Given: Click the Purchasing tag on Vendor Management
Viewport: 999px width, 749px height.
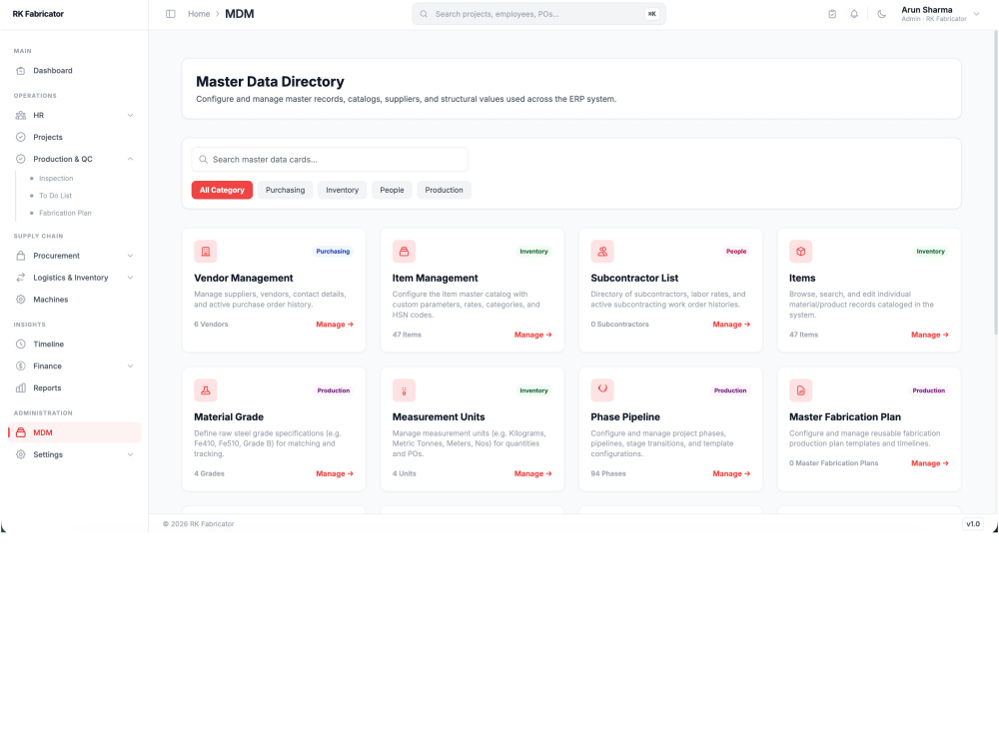Looking at the screenshot, I should 333,252.
